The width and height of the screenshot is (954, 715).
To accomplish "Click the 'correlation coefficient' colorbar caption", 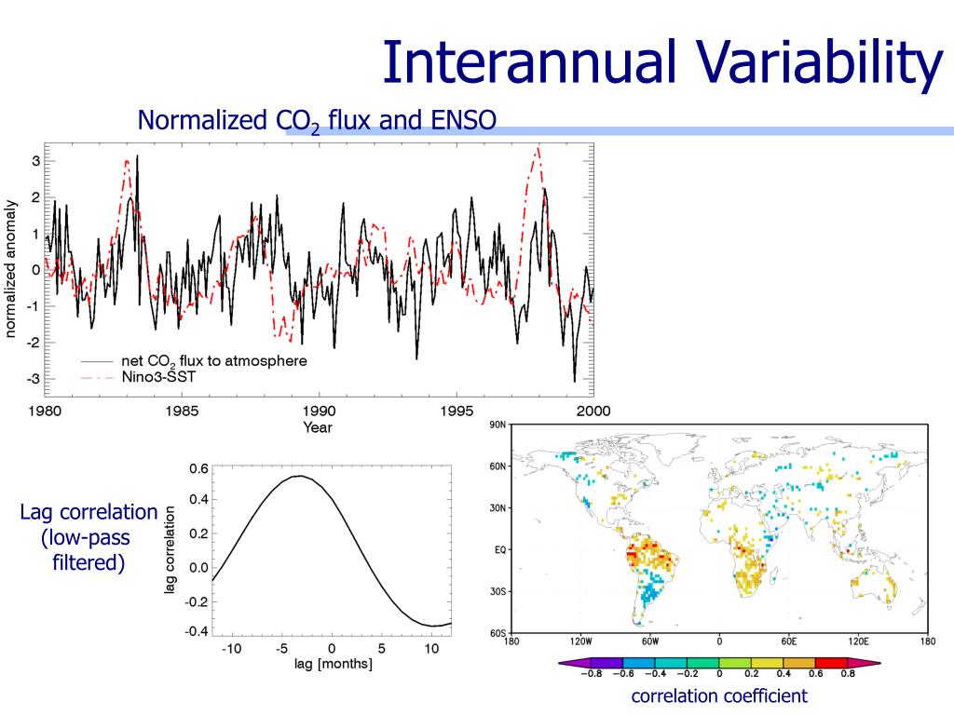I will click(x=719, y=695).
